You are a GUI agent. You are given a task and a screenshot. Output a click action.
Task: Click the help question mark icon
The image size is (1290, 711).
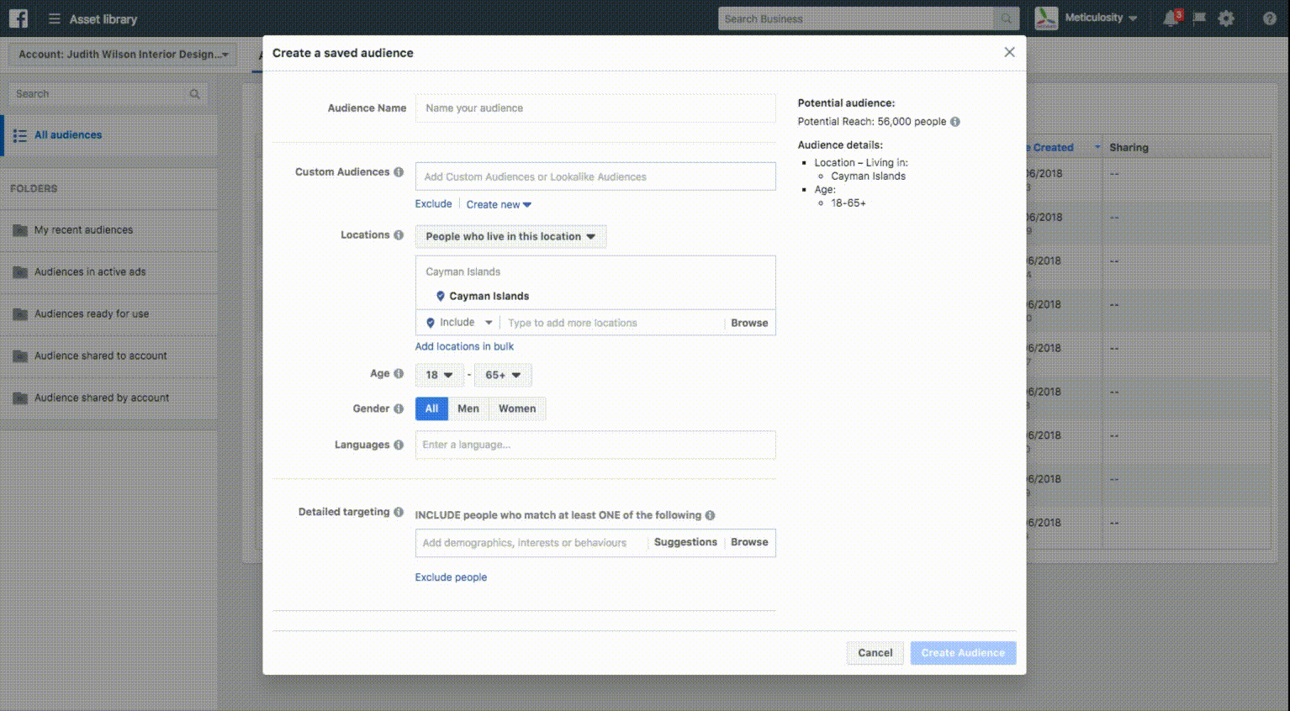(x=1269, y=18)
